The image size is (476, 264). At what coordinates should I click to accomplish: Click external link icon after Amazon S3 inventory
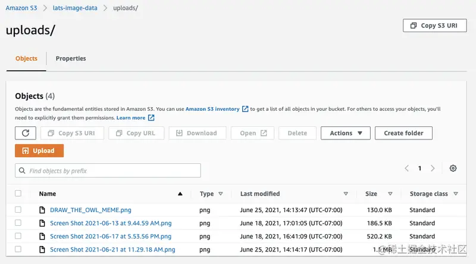pos(245,109)
